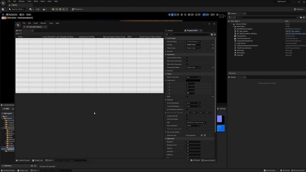Click All Saved icon in Property Matrix status bar
Image resolution: width=306 pixels, height=172 pixels.
pos(192,161)
